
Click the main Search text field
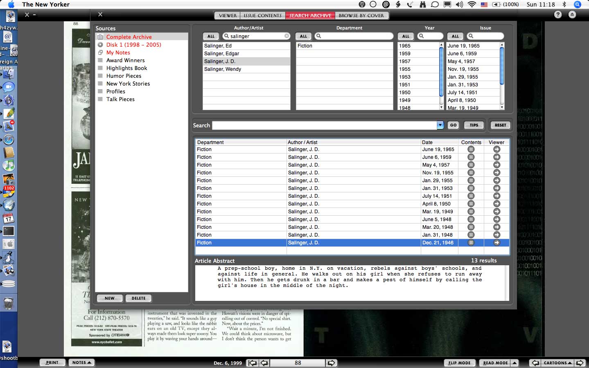click(325, 125)
